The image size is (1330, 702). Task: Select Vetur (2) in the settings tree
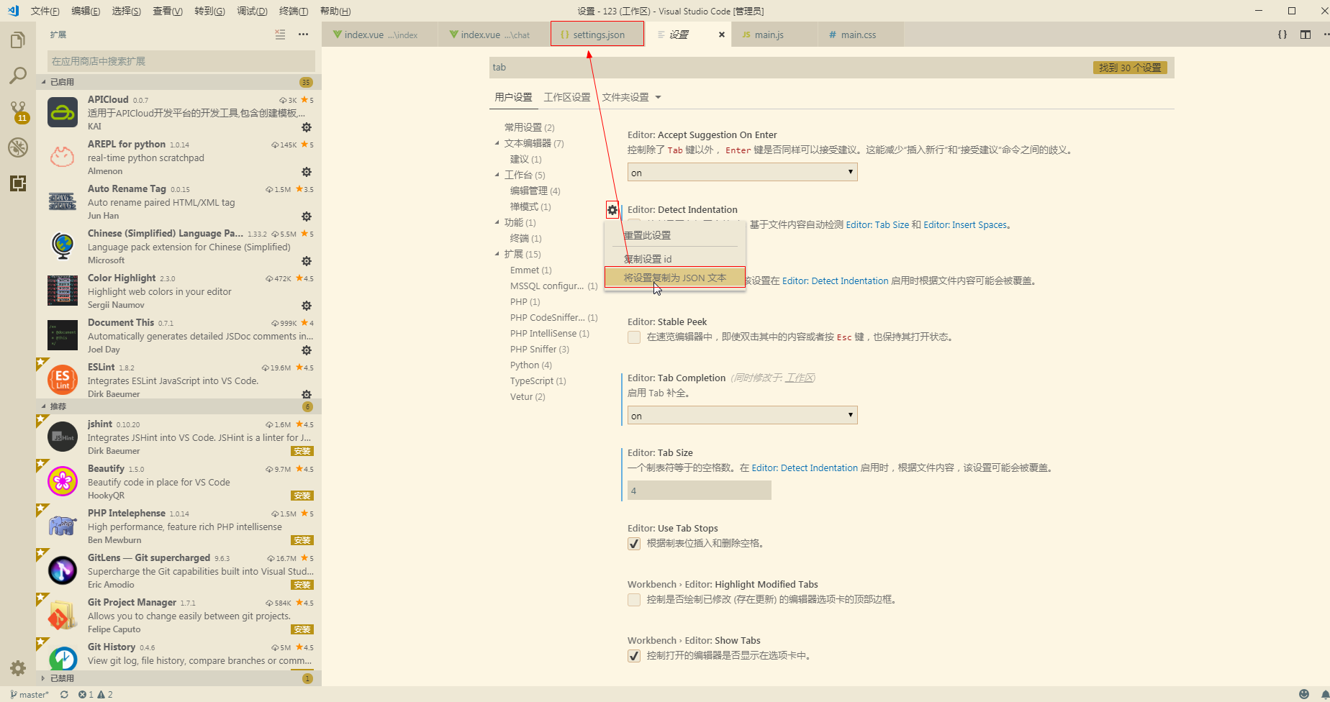coord(528,397)
